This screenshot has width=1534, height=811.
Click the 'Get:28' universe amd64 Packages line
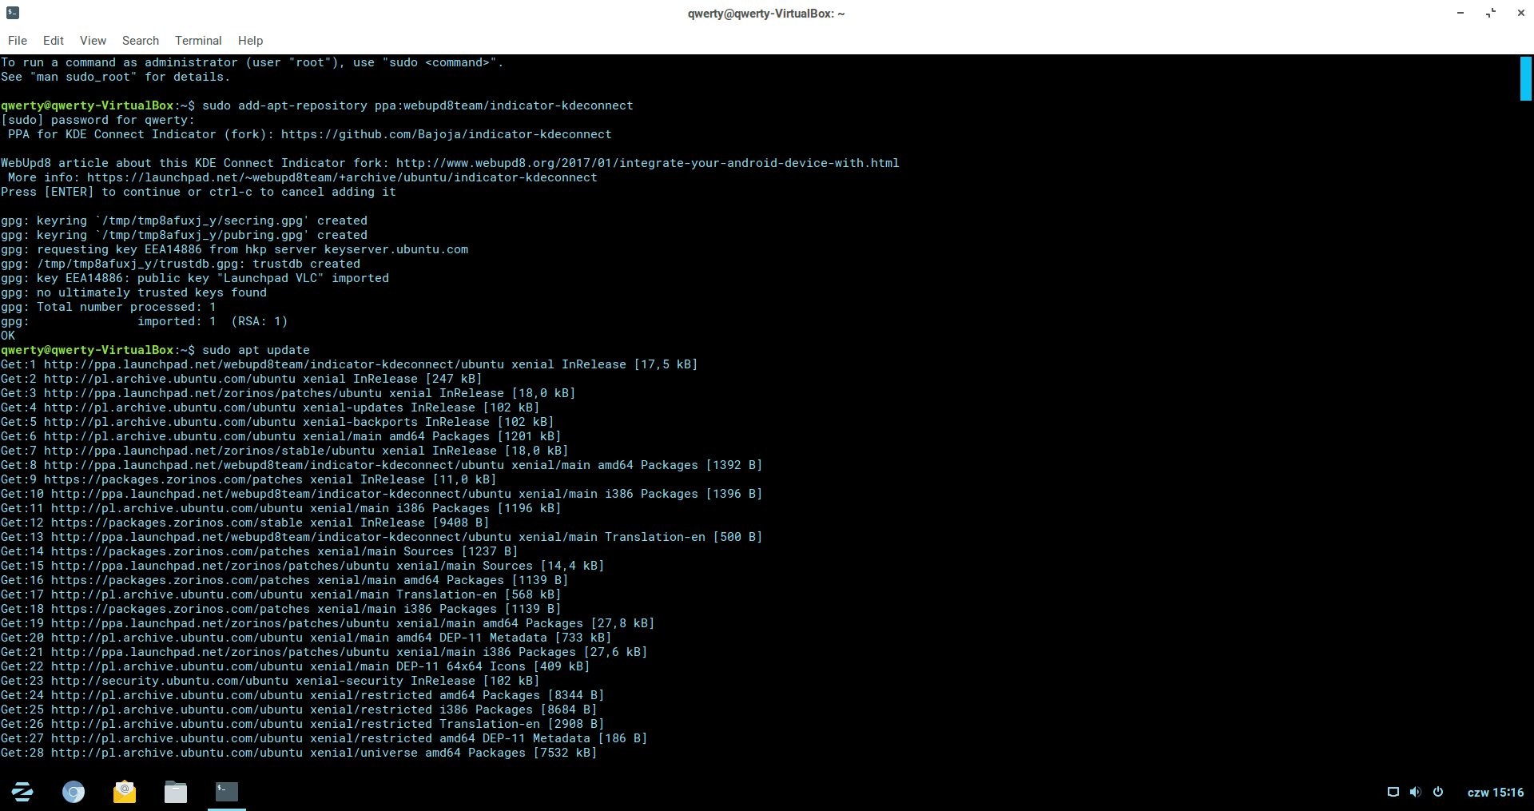tap(299, 753)
